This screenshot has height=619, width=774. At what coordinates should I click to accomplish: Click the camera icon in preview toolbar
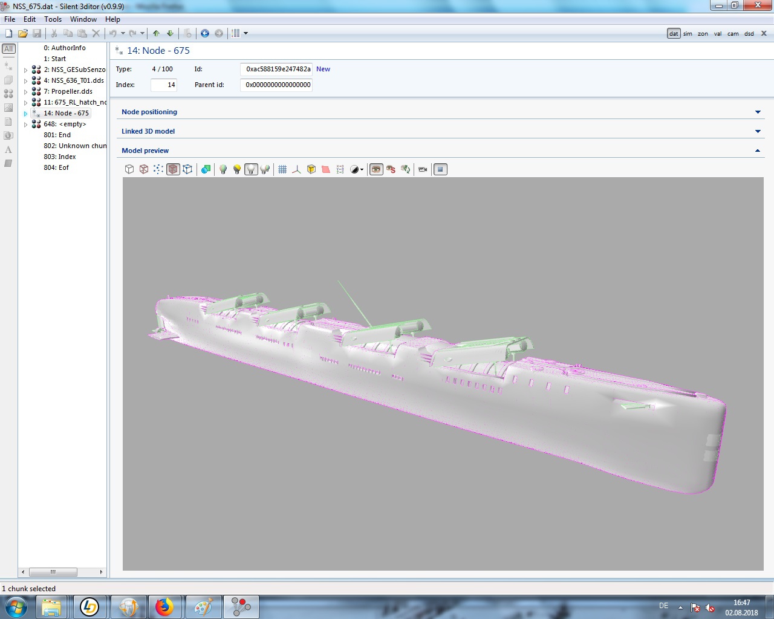click(x=423, y=169)
